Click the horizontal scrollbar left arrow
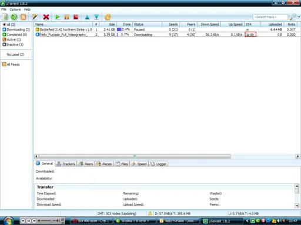Screen dimensions: 301x225 pyautogui.click(x=36, y=156)
